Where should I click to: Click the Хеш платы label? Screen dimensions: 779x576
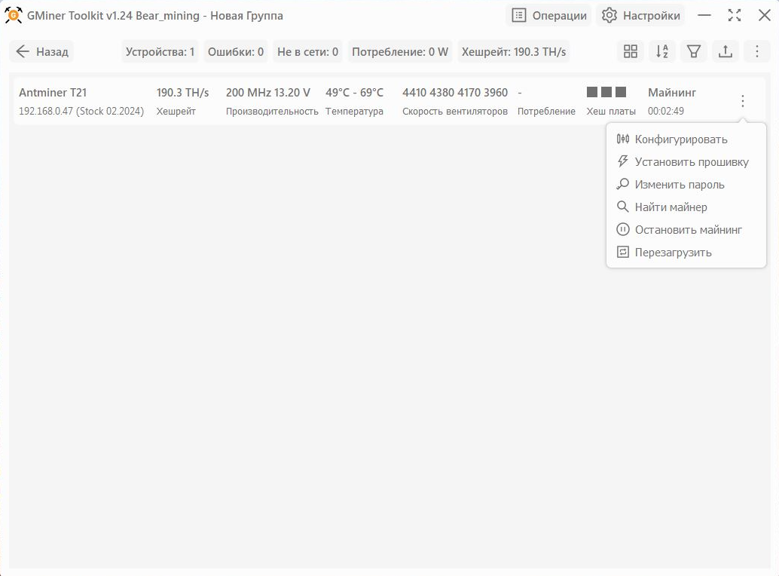pos(611,112)
